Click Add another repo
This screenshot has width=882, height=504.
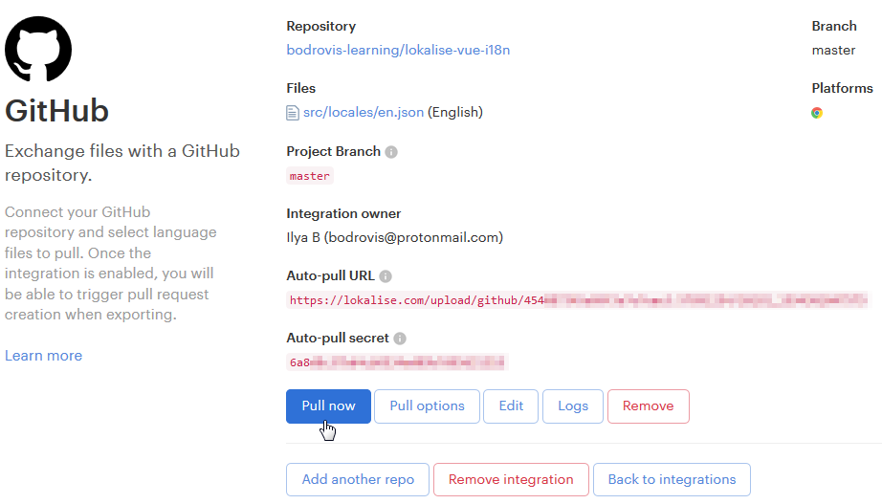pyautogui.click(x=358, y=479)
